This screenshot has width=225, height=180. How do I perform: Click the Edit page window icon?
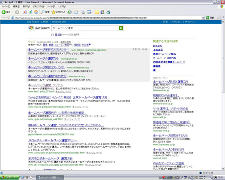point(89,12)
